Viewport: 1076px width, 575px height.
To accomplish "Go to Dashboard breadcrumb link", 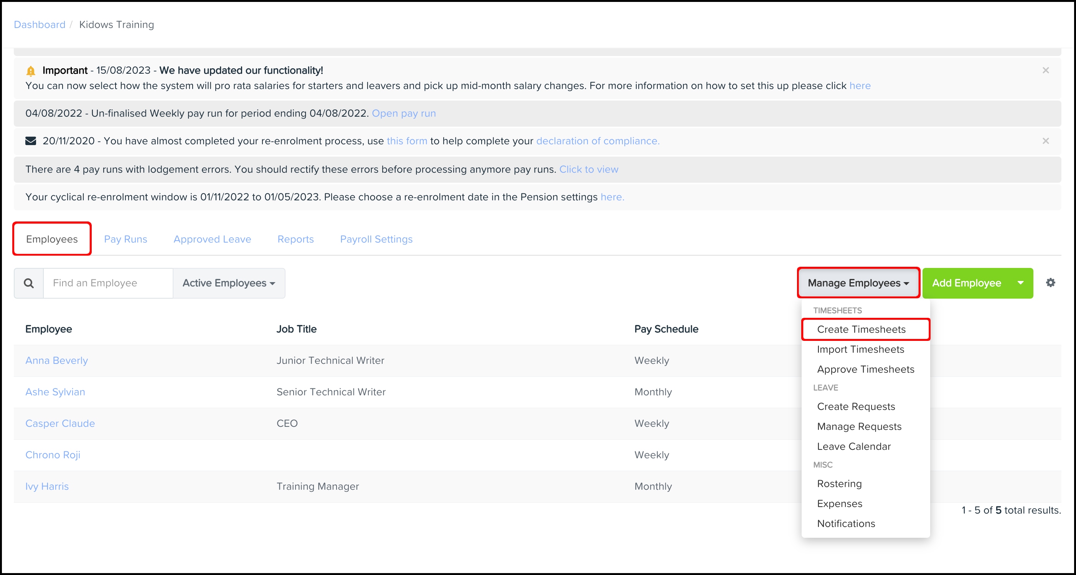I will 40,25.
